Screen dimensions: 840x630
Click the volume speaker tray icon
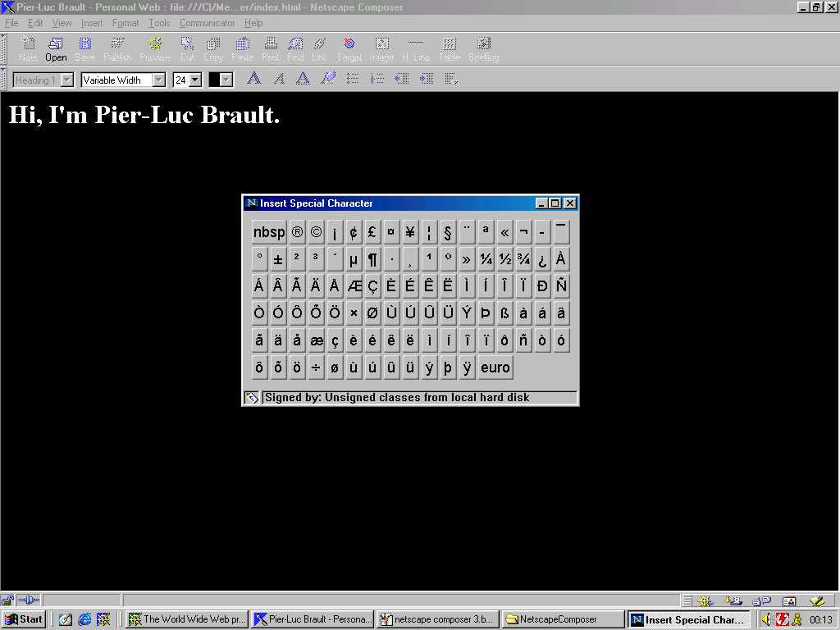767,619
